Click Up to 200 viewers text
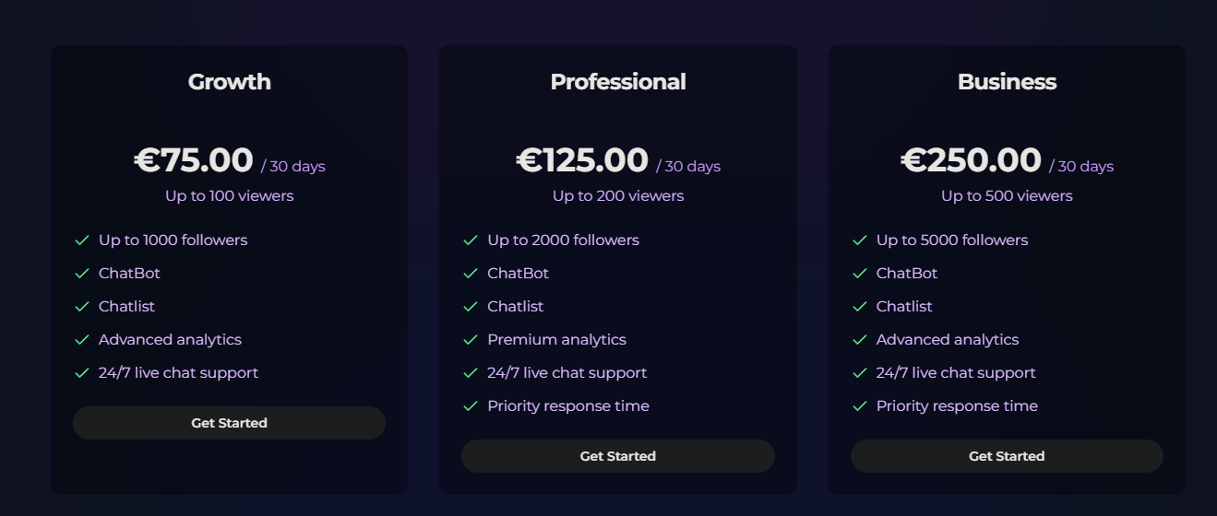Viewport: 1217px width, 516px height. (x=618, y=195)
